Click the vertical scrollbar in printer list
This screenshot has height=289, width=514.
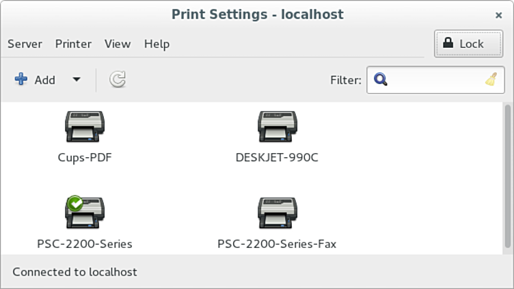tap(507, 171)
